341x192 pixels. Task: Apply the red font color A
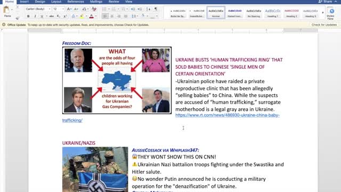[x=91, y=16]
